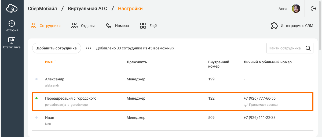Click the Найти сотрудника search field
Screen dimensions: 322x137
(x=284, y=48)
